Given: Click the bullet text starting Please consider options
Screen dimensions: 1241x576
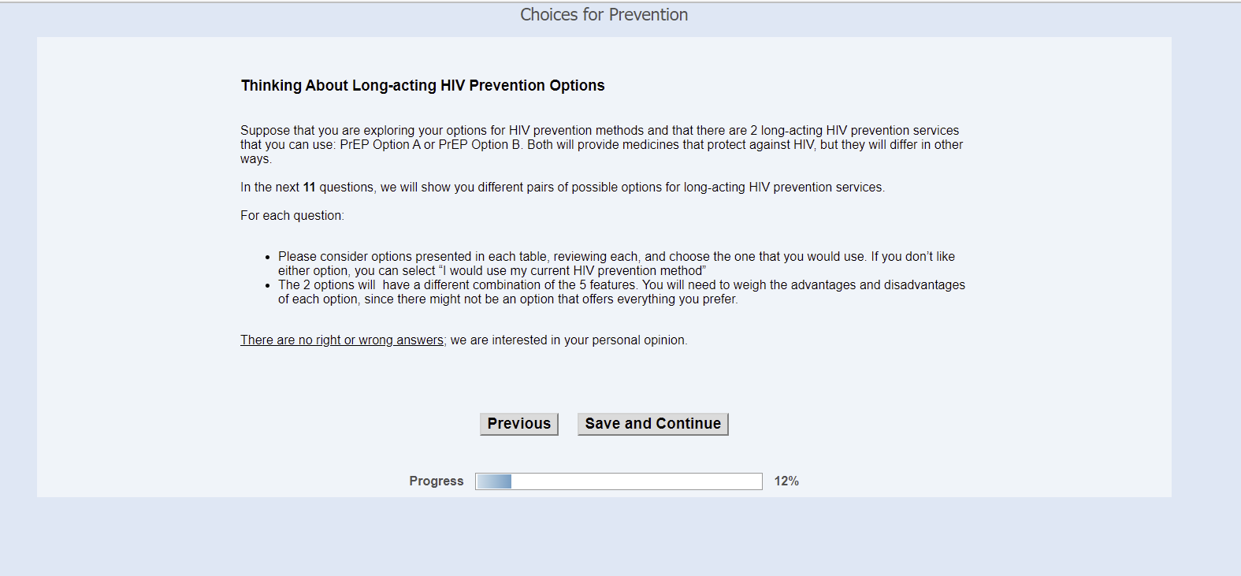Looking at the screenshot, I should (x=616, y=257).
